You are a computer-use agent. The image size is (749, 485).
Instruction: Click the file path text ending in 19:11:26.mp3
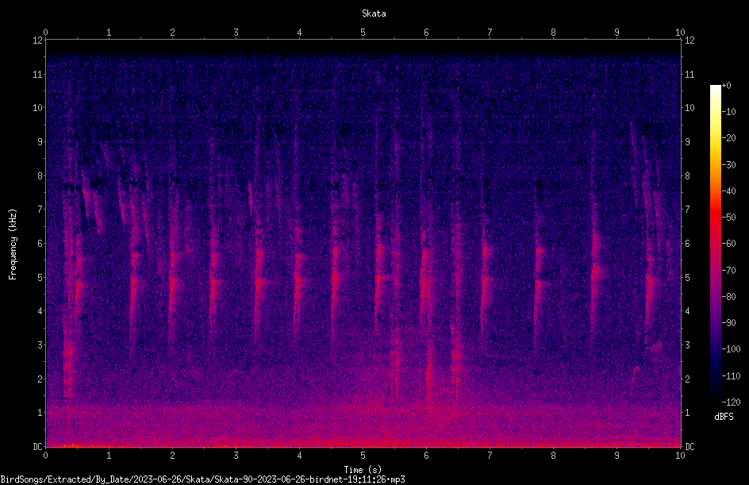pos(202,479)
